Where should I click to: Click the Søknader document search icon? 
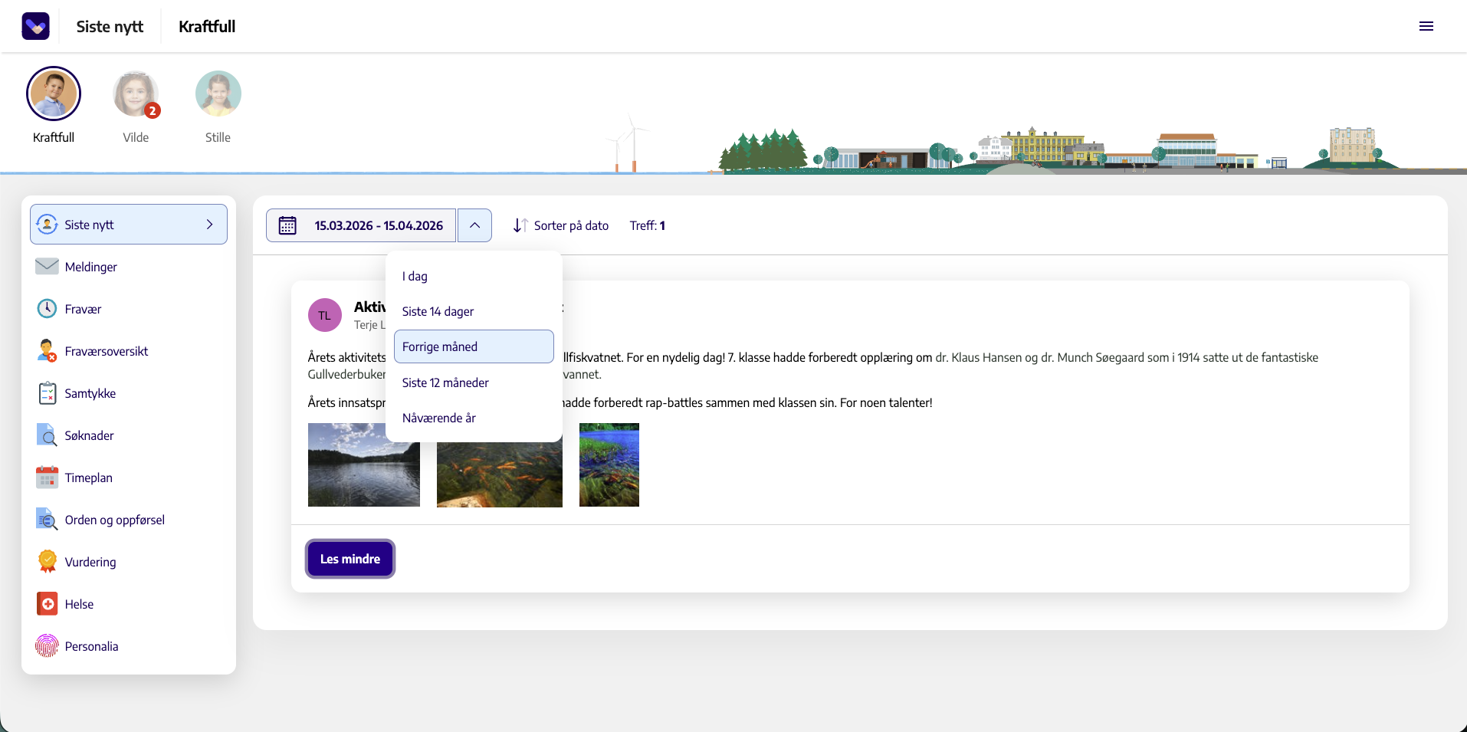coord(47,435)
